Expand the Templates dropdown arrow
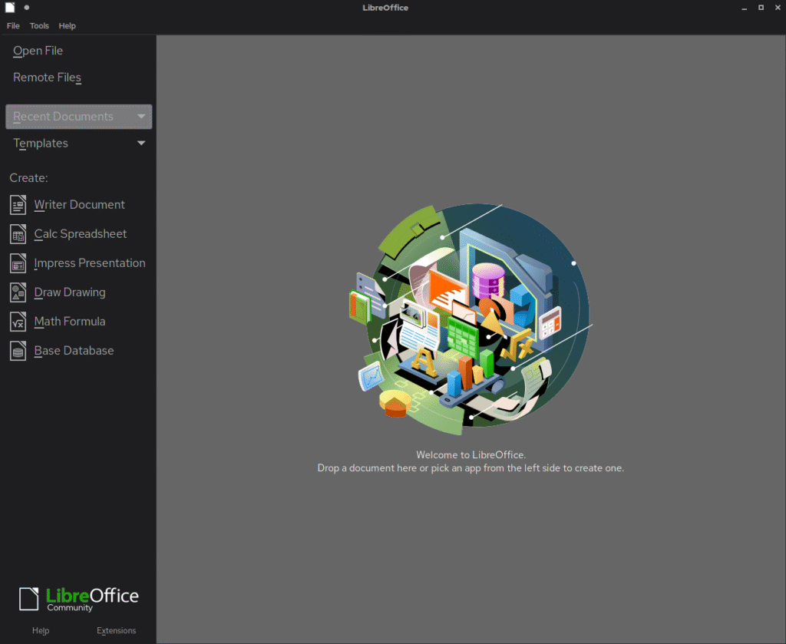 pyautogui.click(x=141, y=144)
